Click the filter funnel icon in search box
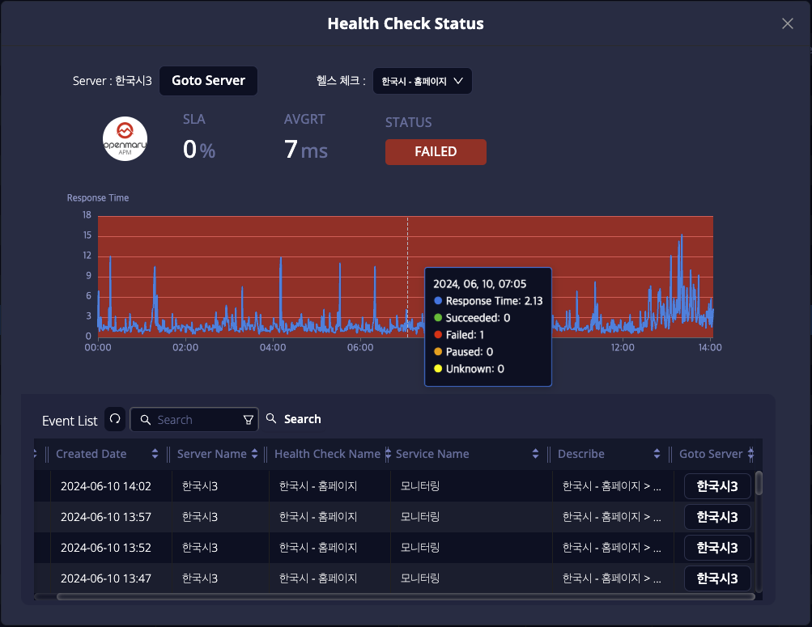The width and height of the screenshot is (812, 627). tap(249, 420)
